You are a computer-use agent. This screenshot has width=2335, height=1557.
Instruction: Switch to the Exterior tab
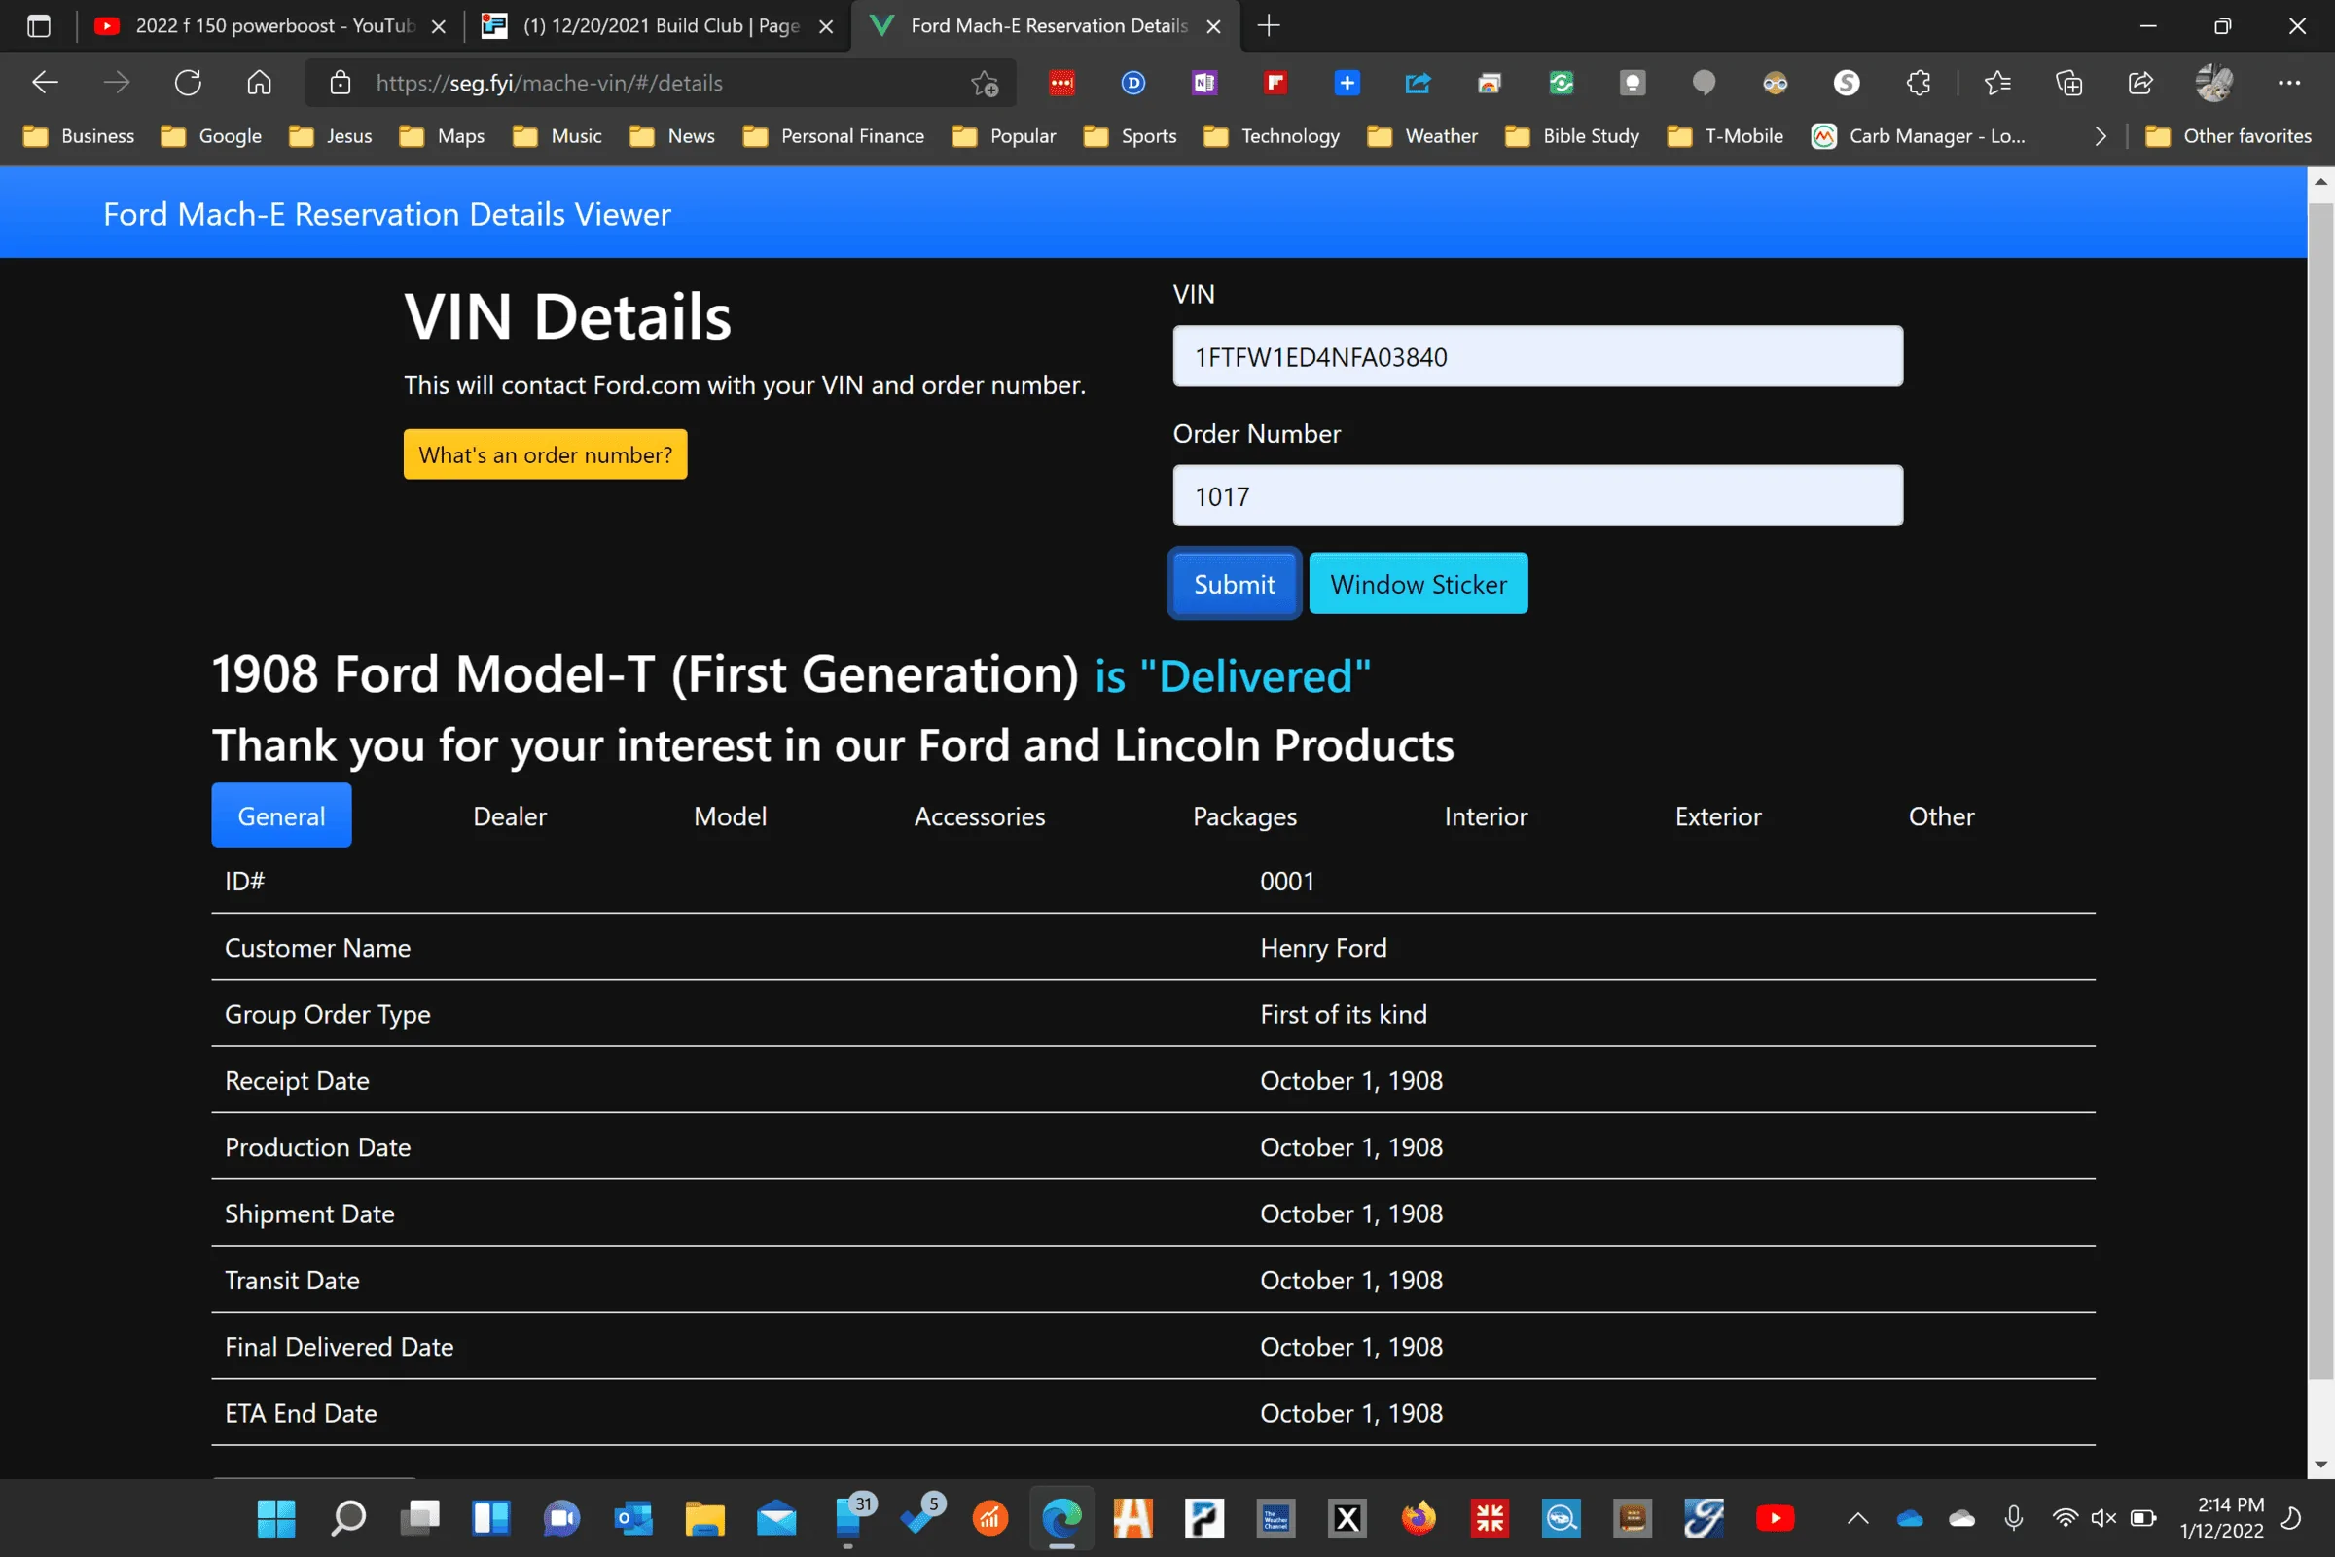click(x=1717, y=815)
